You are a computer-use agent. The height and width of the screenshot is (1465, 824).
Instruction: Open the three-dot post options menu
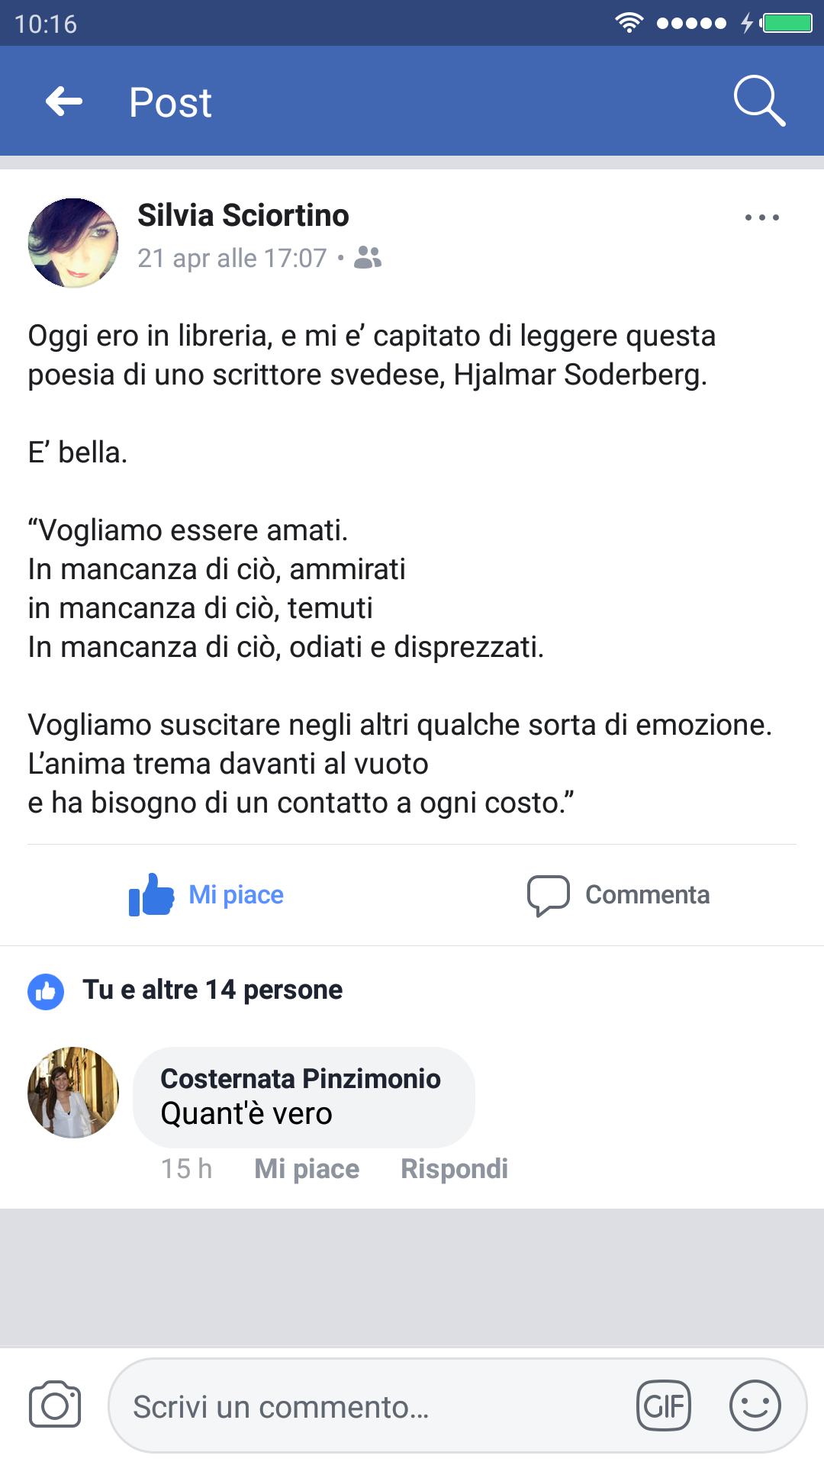coord(761,217)
